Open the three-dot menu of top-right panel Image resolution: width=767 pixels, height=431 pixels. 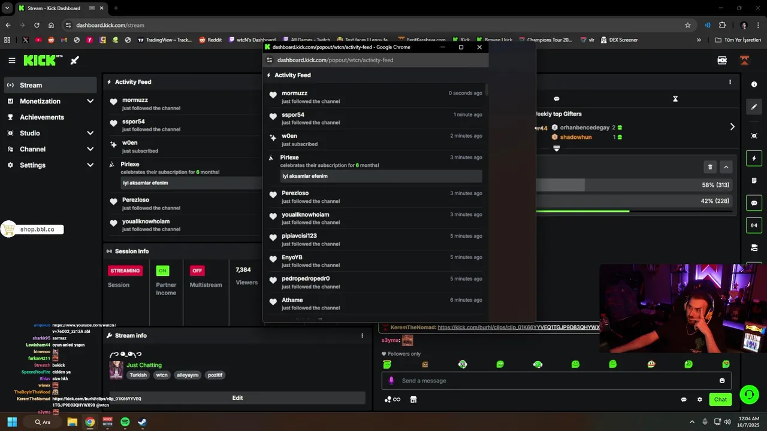730,82
